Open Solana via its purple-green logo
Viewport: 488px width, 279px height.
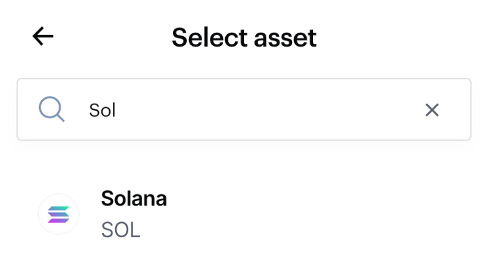pyautogui.click(x=59, y=214)
